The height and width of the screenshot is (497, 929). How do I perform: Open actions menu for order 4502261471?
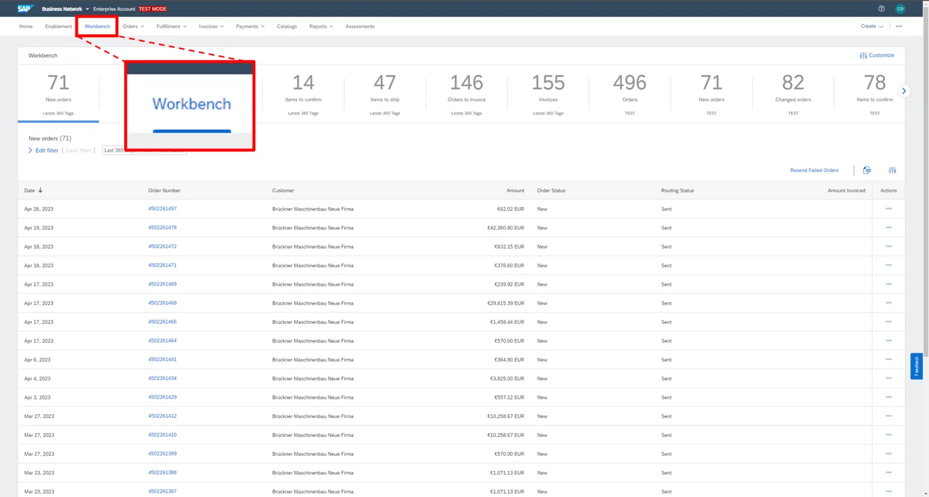tap(888, 265)
